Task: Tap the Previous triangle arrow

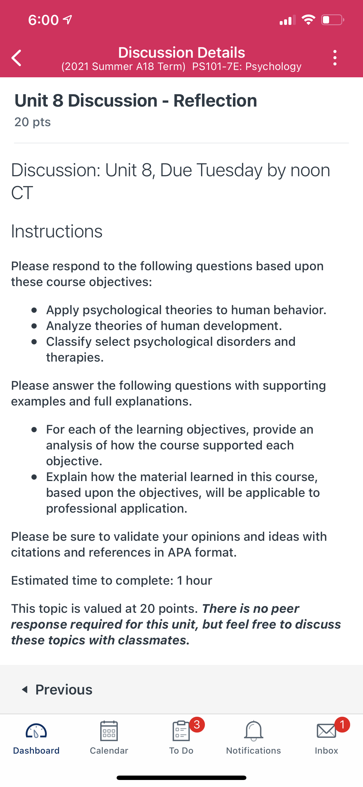Action: coord(25,690)
